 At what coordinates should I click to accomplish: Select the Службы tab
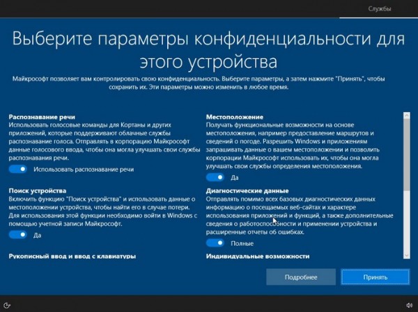380,9
